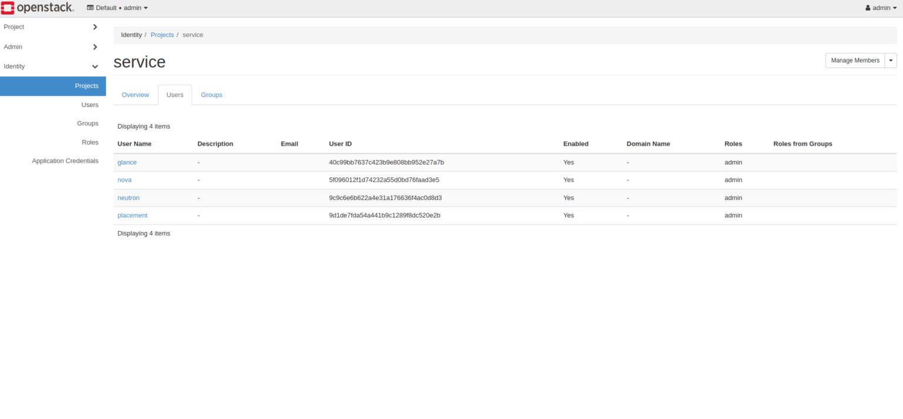Click the Roles from Groups column header
The height and width of the screenshot is (419, 903).
tap(803, 144)
